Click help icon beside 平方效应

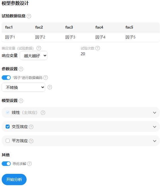[31, 141]
